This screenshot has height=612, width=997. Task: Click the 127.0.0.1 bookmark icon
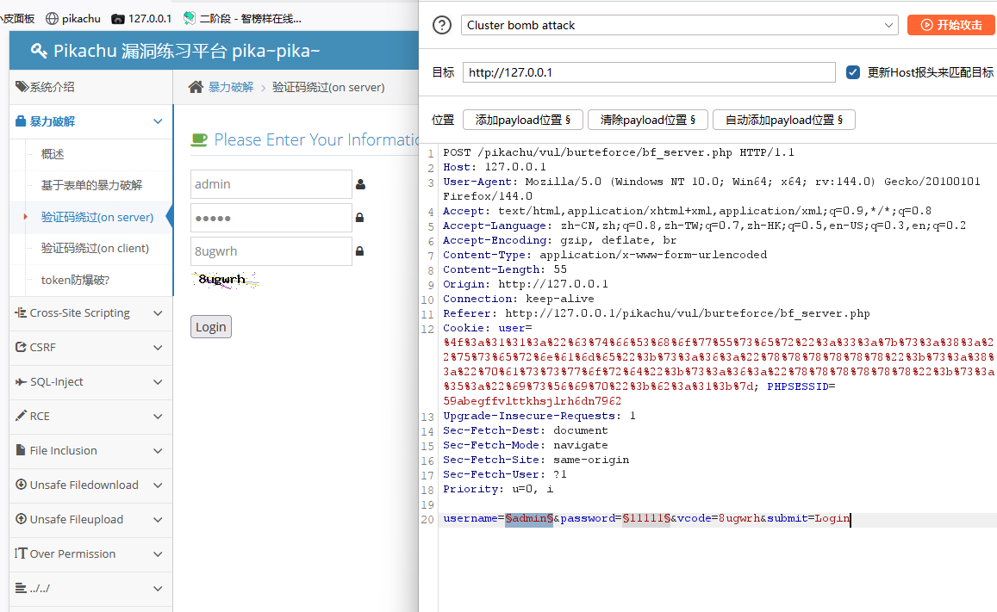(118, 19)
